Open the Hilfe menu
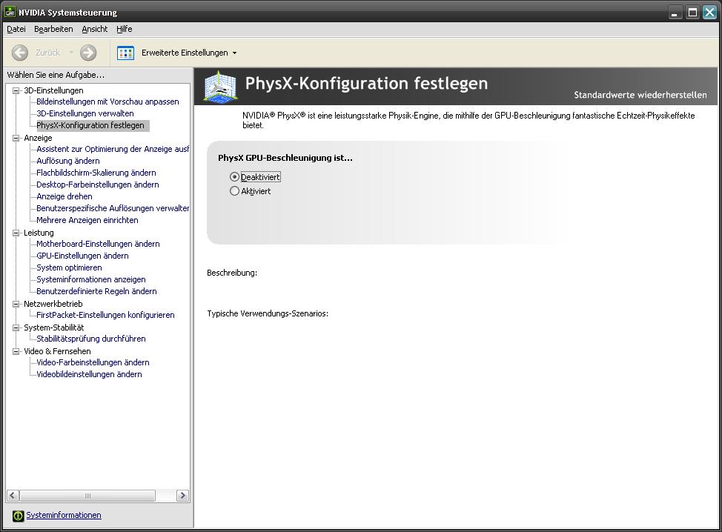The height and width of the screenshot is (532, 722). tap(125, 29)
